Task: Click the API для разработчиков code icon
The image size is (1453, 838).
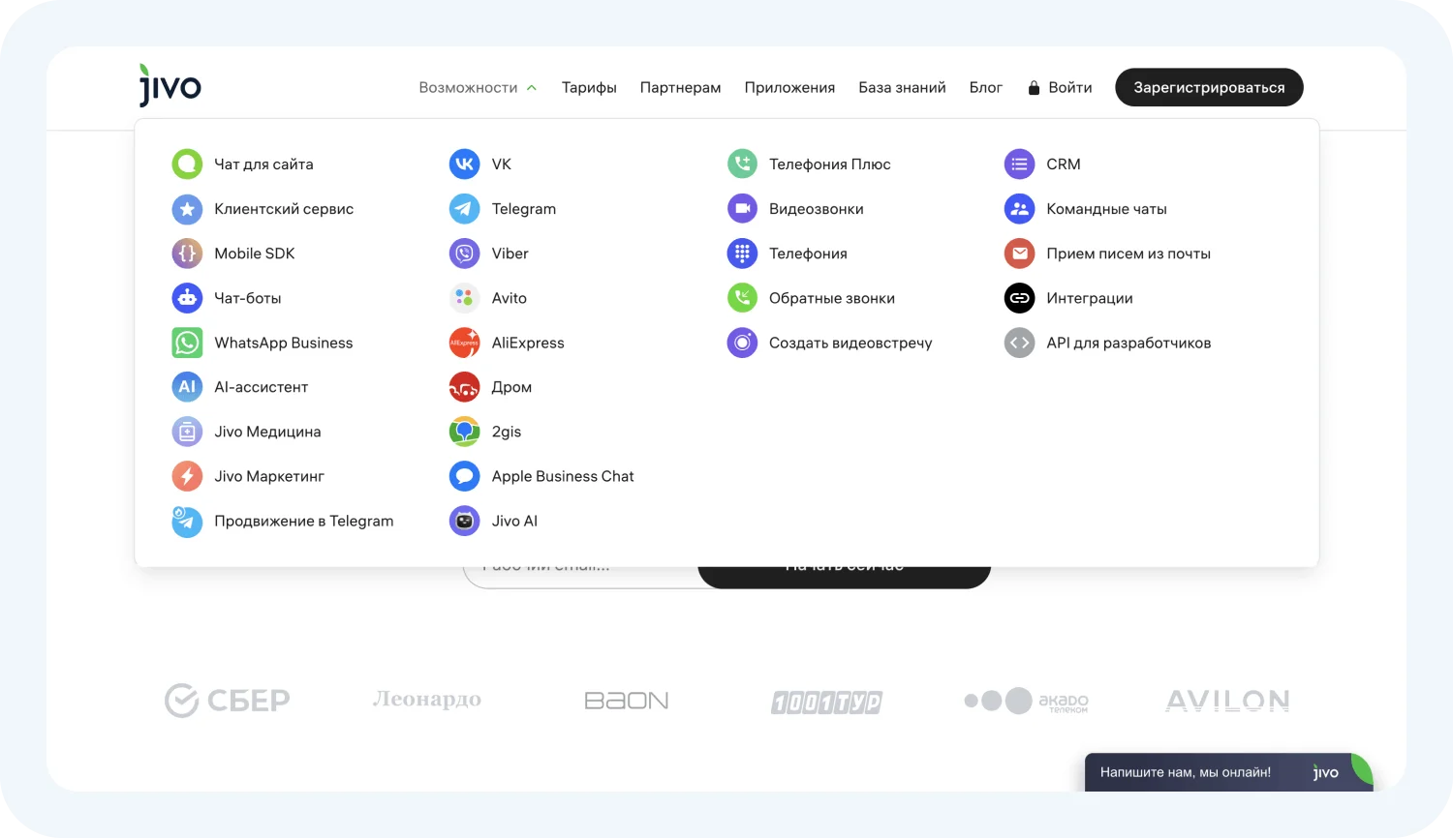Action: [1020, 343]
